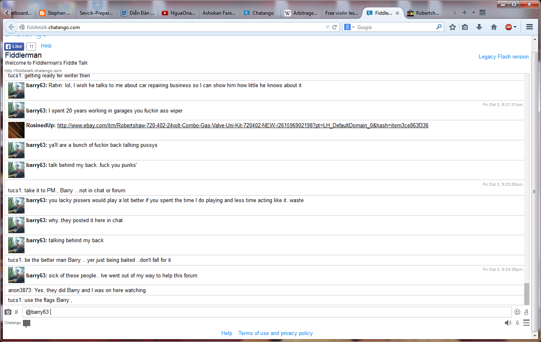Open the text font style icon
The width and height of the screenshot is (541, 342).
click(x=526, y=312)
